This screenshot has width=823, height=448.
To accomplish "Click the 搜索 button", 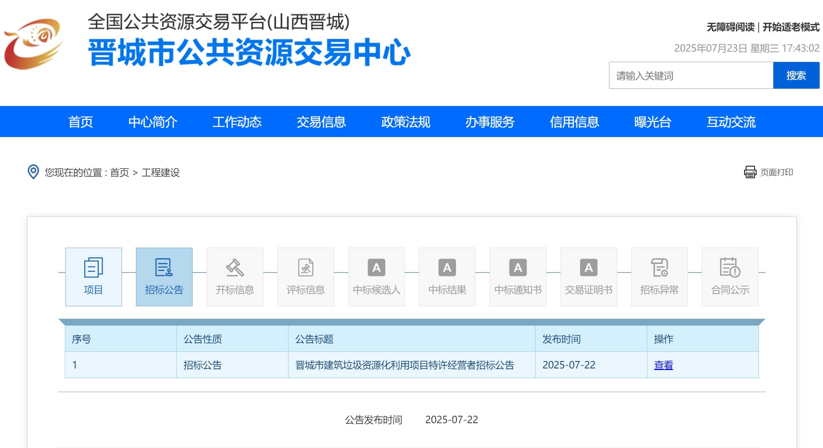I will 796,75.
